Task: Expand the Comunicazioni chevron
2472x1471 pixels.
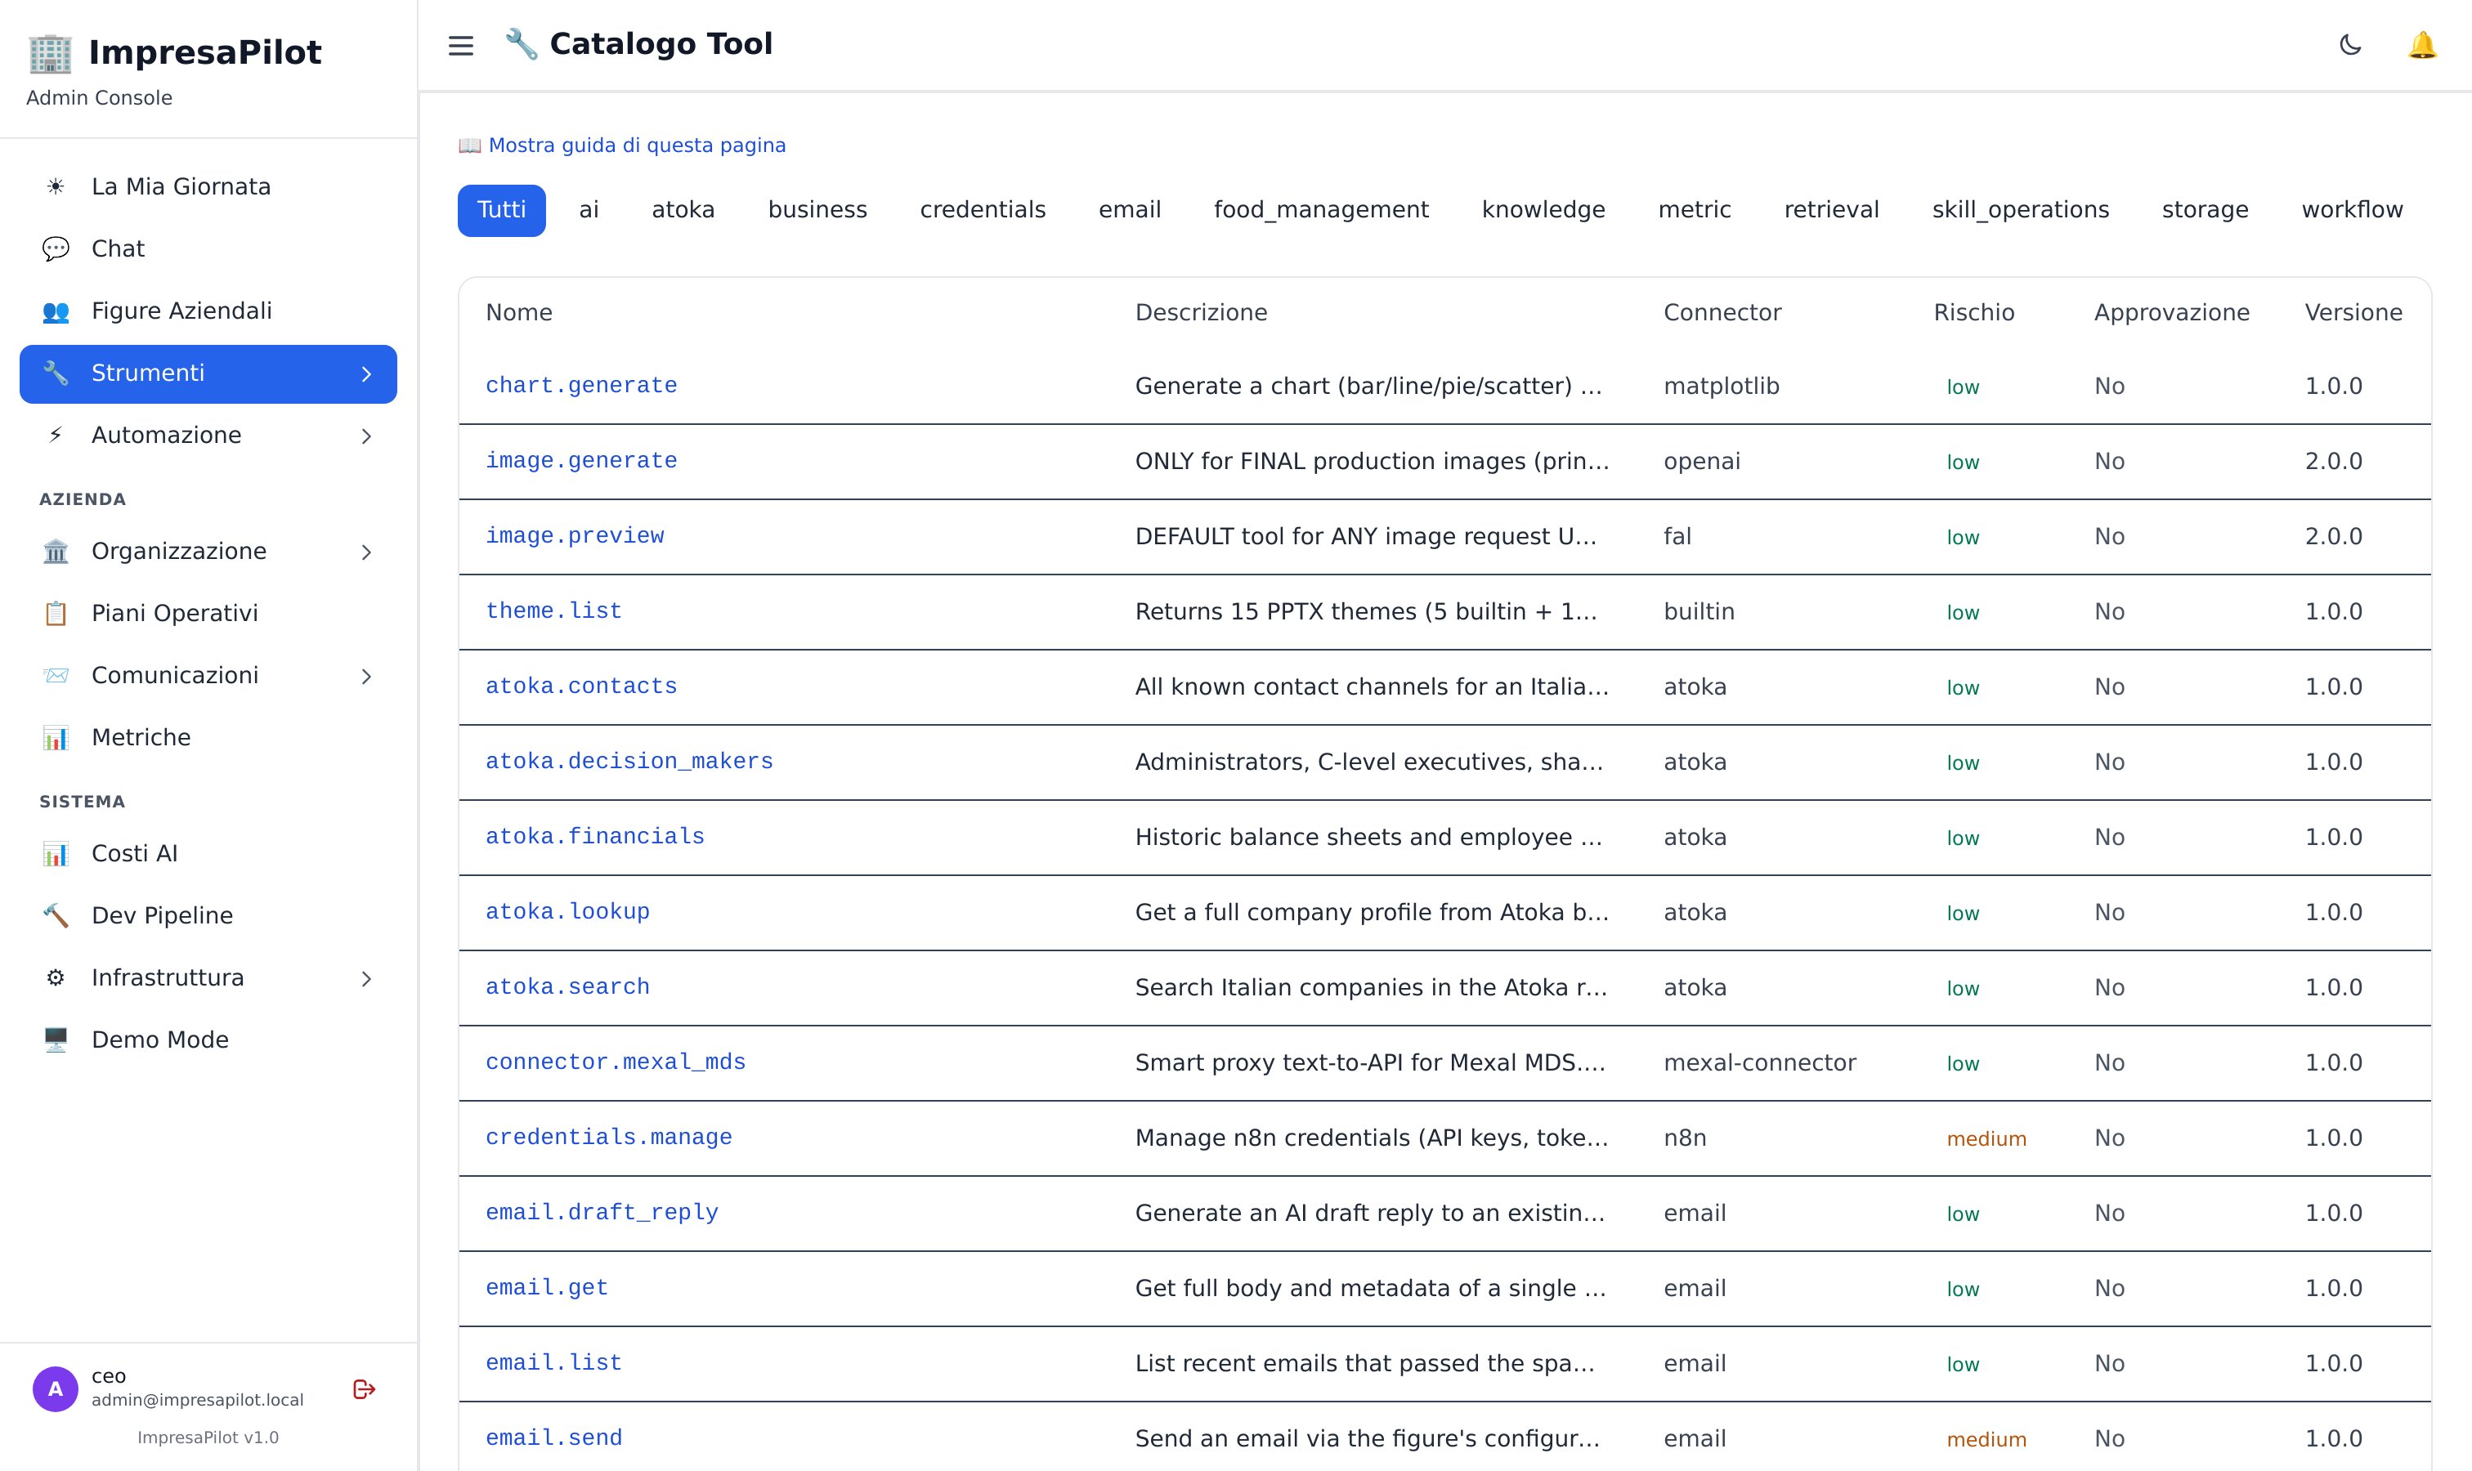Action: [x=366, y=676]
